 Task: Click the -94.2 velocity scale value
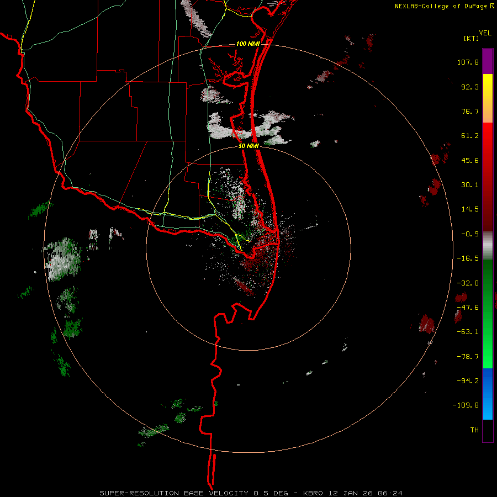coord(468,380)
